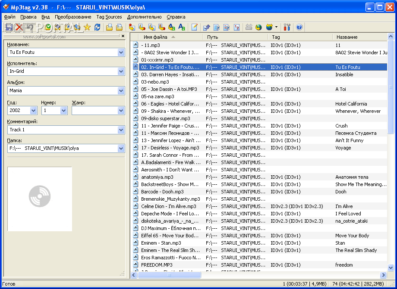The width and height of the screenshot is (397, 289).
Task: Open the Дополнительно menu
Action: click(144, 17)
